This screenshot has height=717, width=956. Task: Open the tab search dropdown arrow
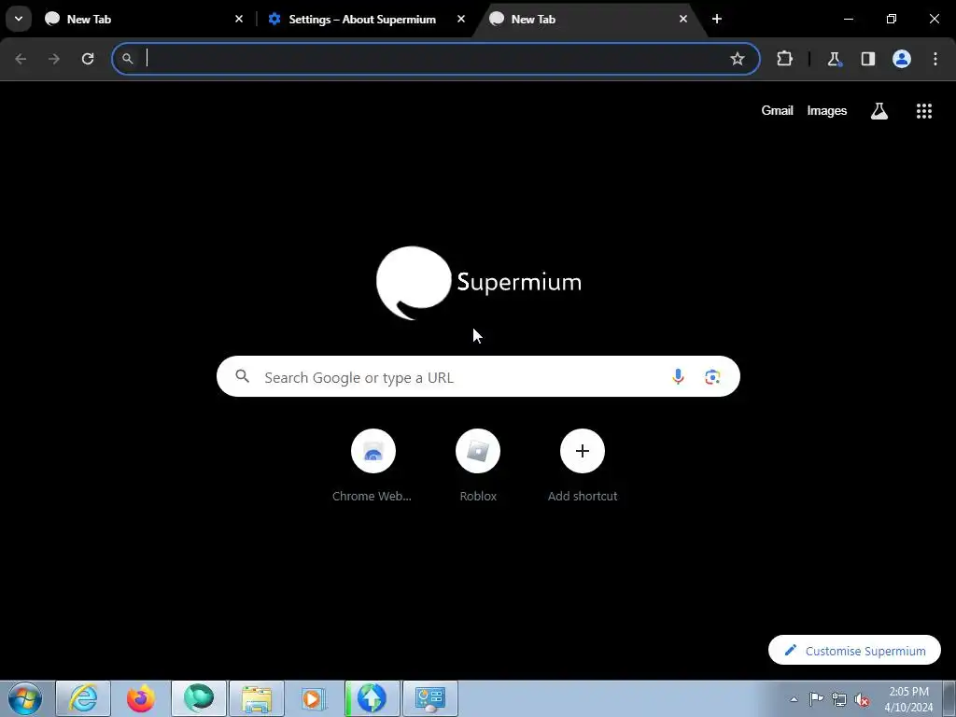tap(19, 19)
